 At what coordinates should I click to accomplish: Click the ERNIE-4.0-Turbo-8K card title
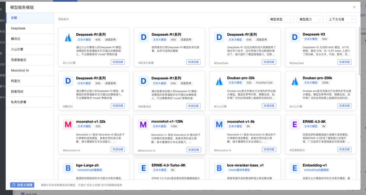click(x=168, y=165)
